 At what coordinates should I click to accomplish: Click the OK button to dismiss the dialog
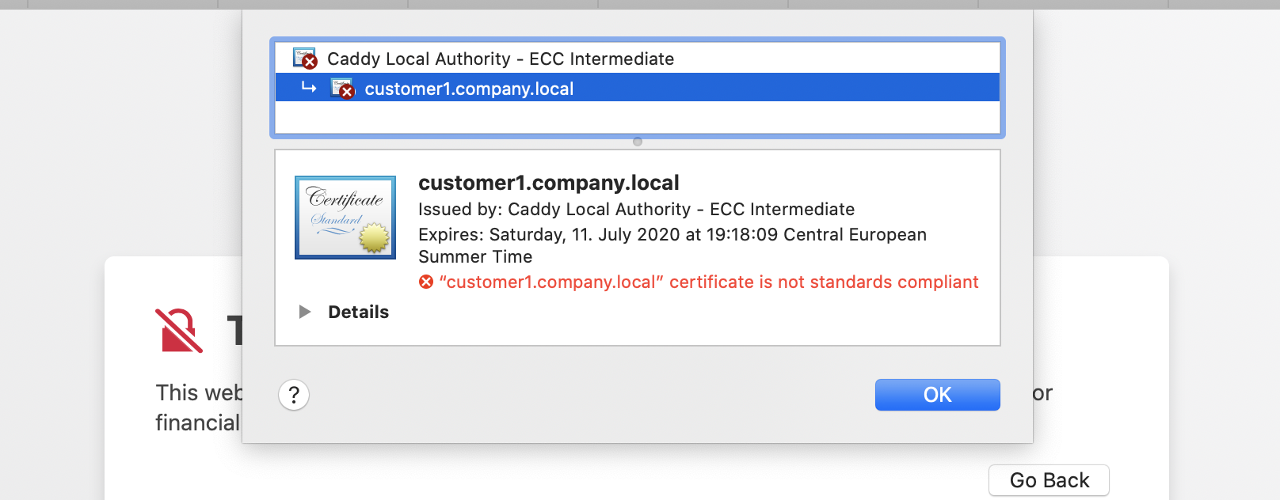tap(937, 394)
